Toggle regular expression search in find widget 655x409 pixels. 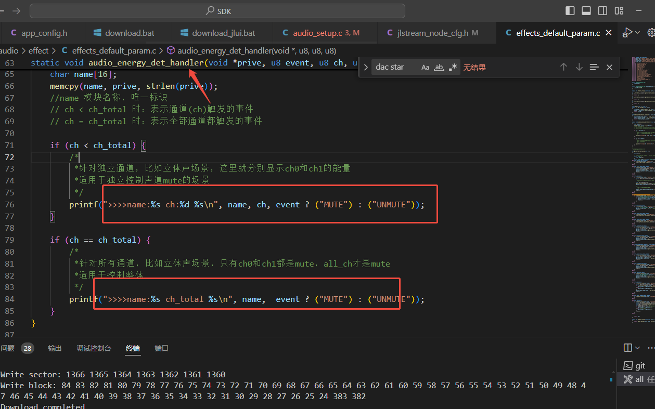coord(453,67)
